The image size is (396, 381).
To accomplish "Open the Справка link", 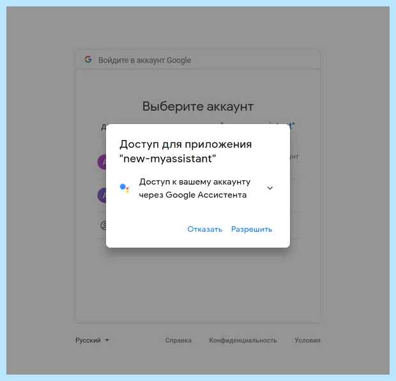I will (178, 340).
